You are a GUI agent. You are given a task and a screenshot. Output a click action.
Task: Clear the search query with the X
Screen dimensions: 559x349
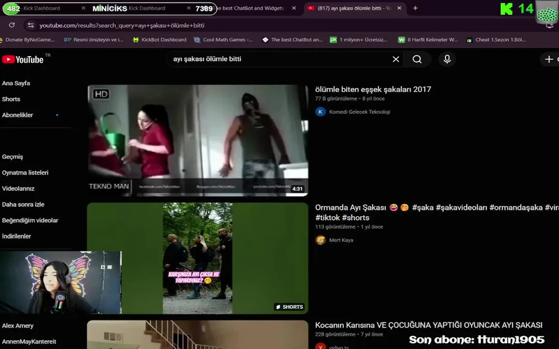396,59
